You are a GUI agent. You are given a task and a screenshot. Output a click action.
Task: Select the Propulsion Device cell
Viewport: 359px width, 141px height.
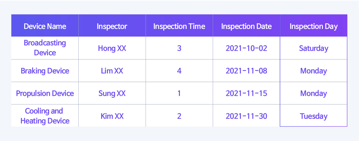coord(45,93)
